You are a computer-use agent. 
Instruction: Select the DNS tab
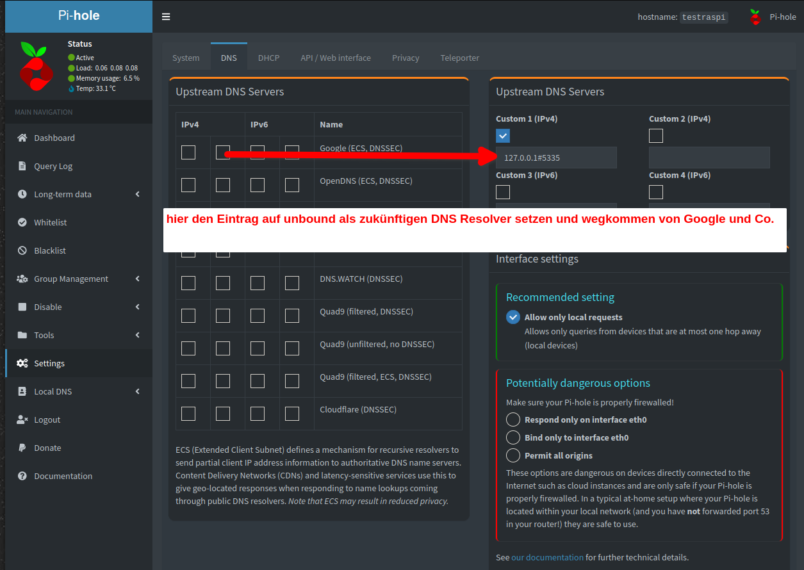229,58
